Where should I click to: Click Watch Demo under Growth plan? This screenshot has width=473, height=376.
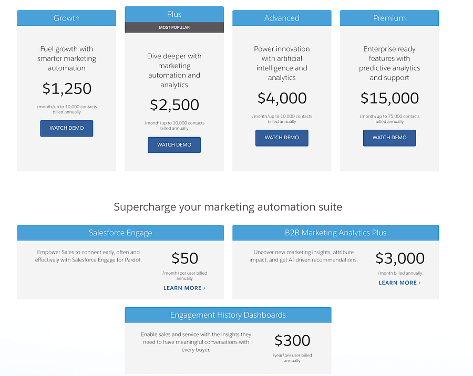[67, 128]
